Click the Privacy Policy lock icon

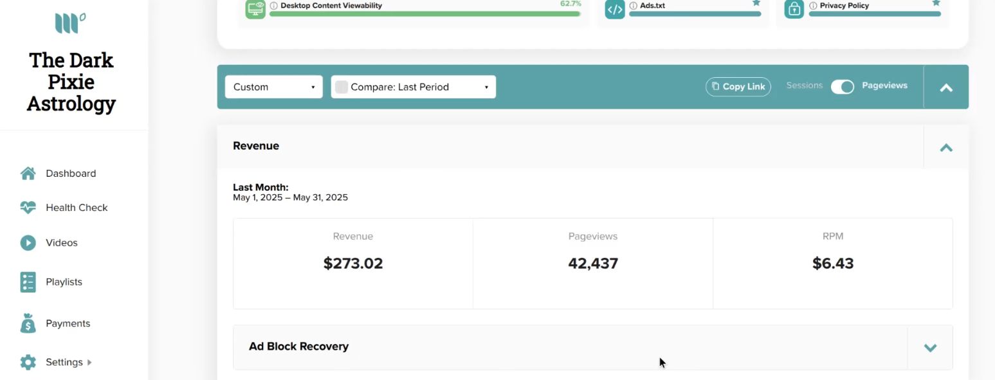tap(794, 9)
